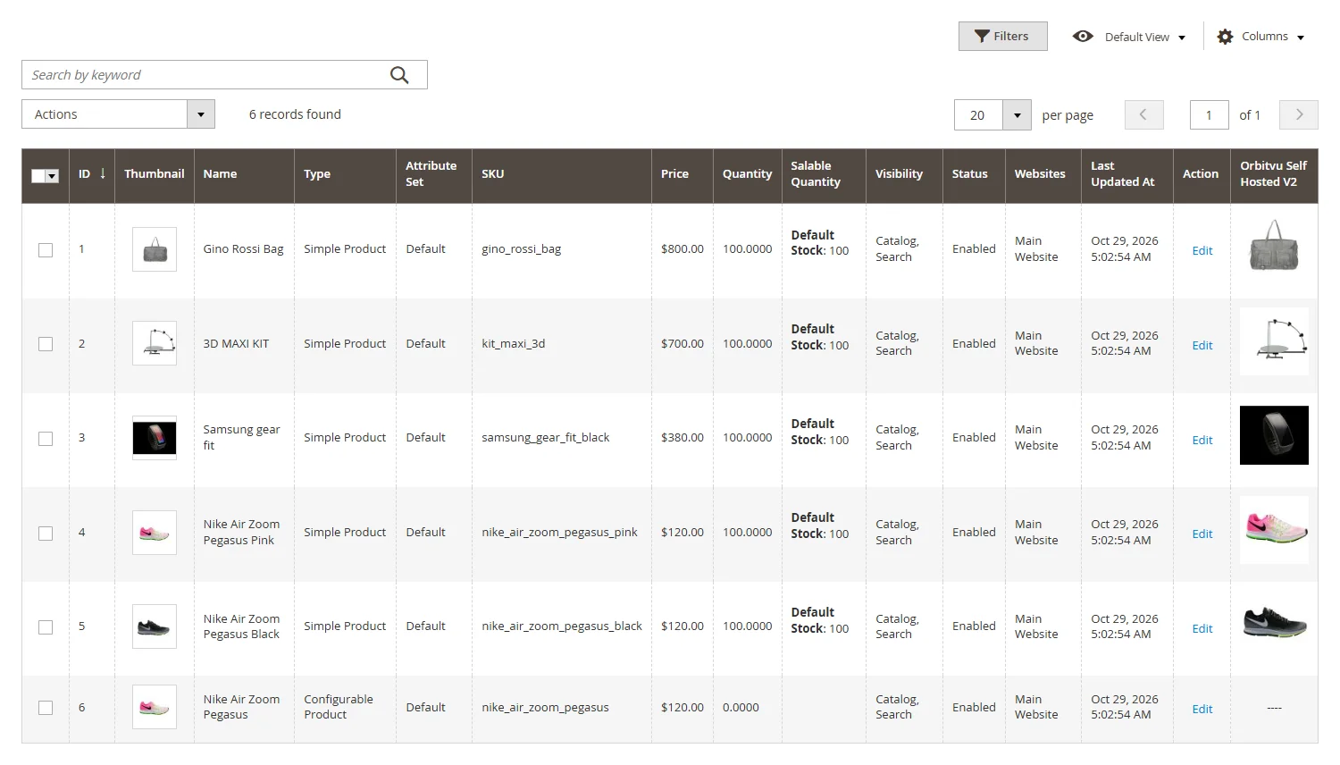Go to the previous page arrow
Screen dimensions: 1340x765
(1143, 114)
